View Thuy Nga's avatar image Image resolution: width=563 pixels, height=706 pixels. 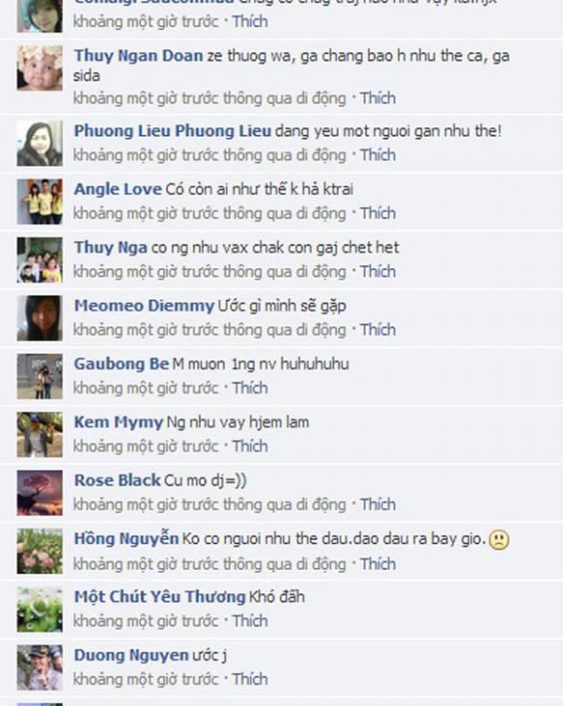click(x=40, y=260)
